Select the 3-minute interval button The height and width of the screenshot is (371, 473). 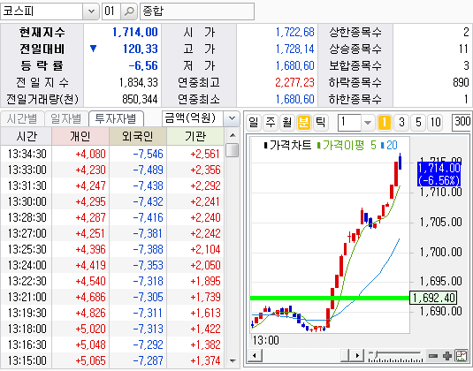click(401, 123)
